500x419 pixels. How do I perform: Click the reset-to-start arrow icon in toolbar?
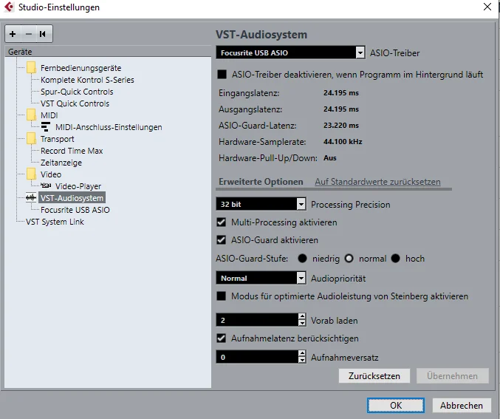[x=43, y=34]
